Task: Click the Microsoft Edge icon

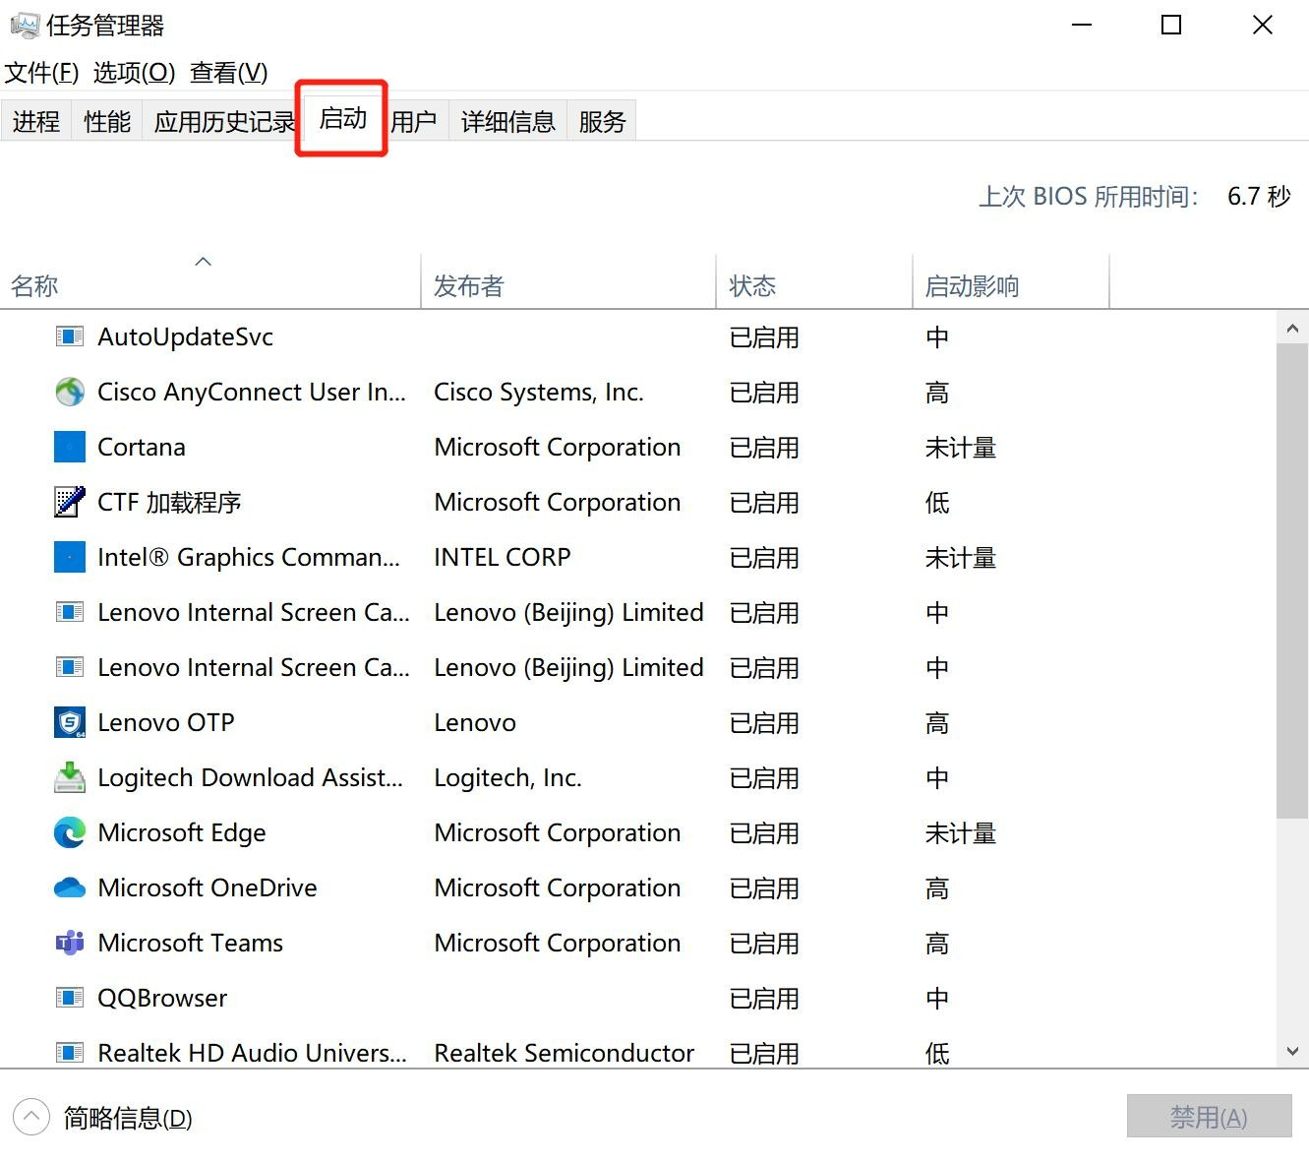Action: tap(69, 832)
